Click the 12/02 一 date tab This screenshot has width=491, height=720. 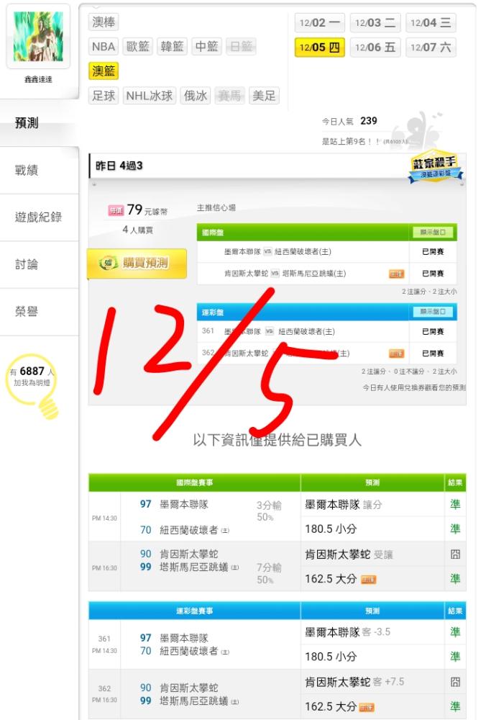pyautogui.click(x=319, y=22)
